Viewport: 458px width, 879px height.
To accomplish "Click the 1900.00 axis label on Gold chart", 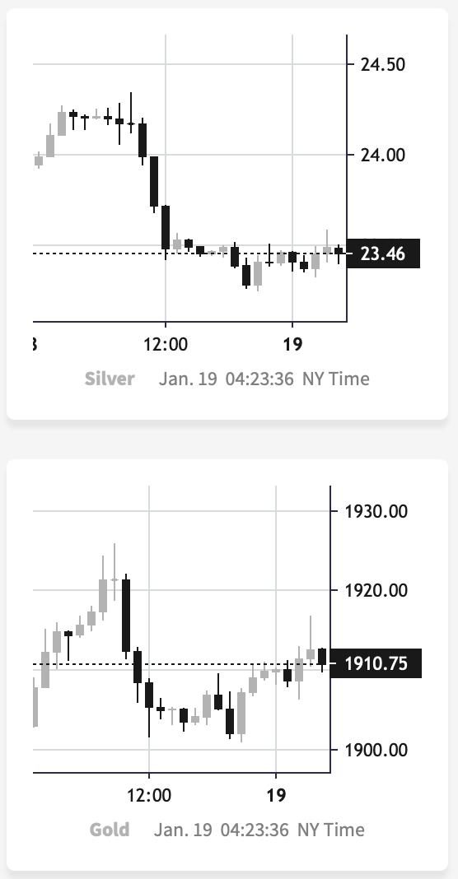I will pos(376,750).
